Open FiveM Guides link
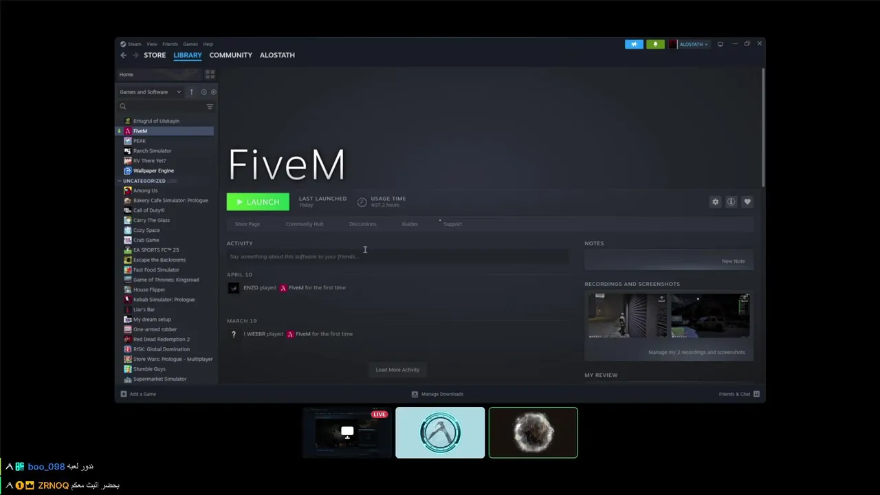 pyautogui.click(x=410, y=224)
